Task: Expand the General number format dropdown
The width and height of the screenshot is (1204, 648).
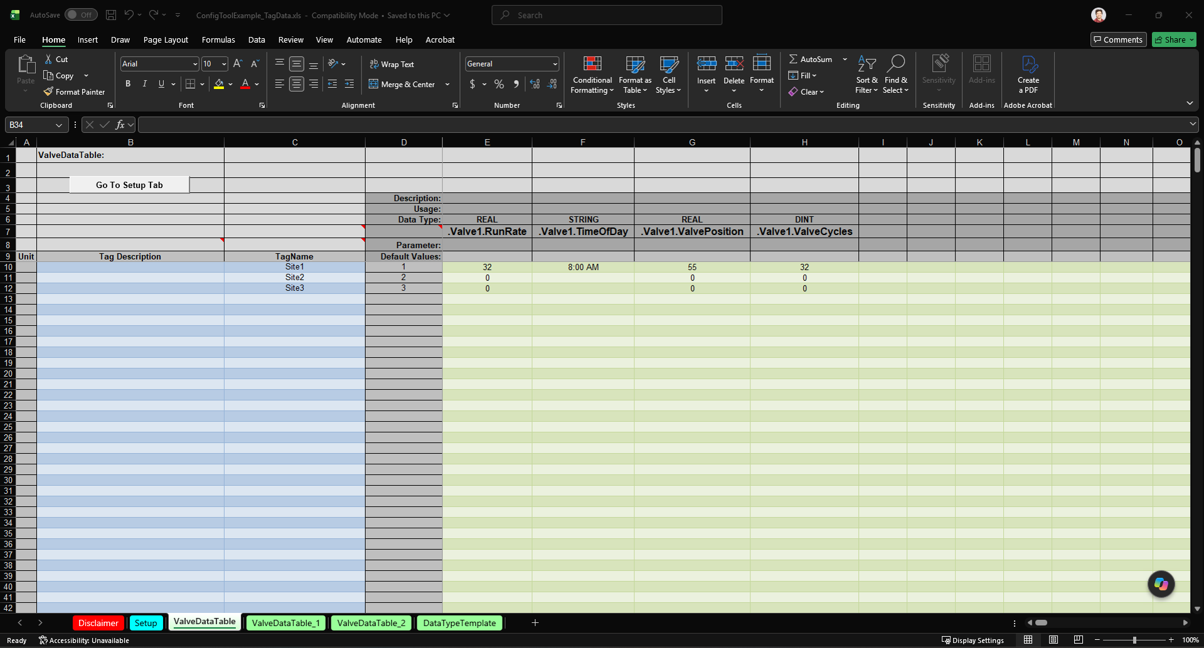Action: [555, 64]
